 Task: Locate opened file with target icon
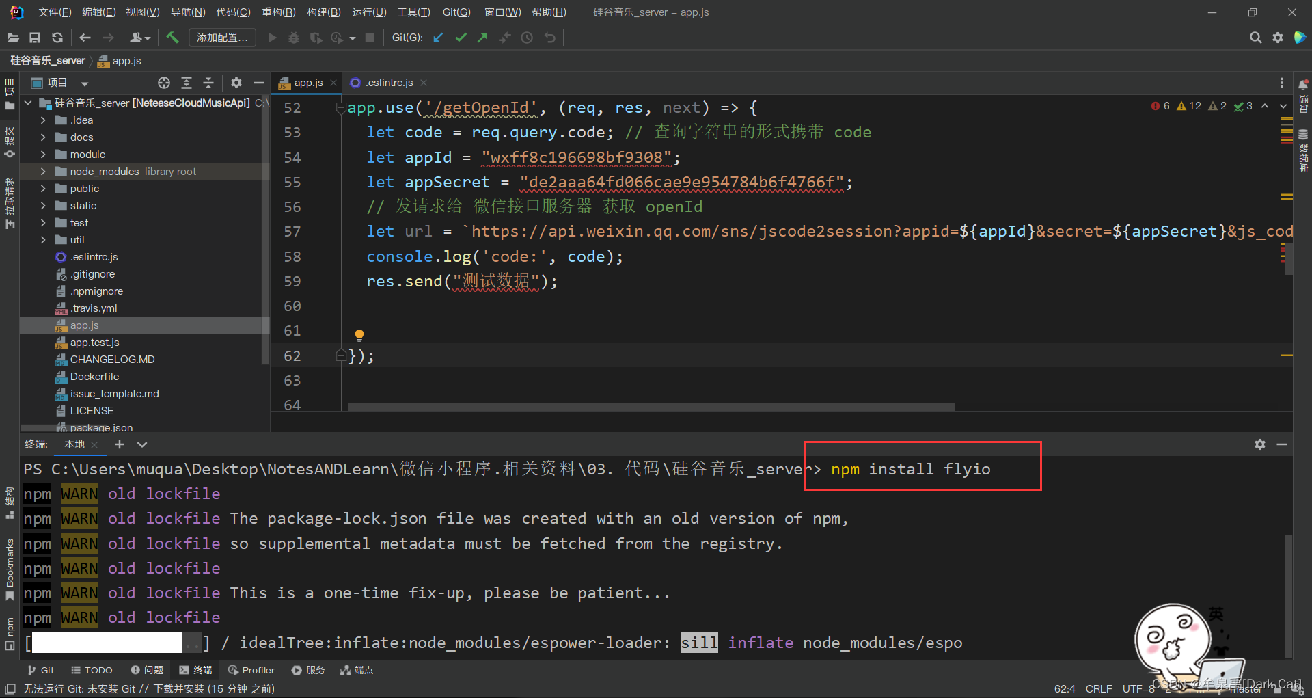(164, 83)
